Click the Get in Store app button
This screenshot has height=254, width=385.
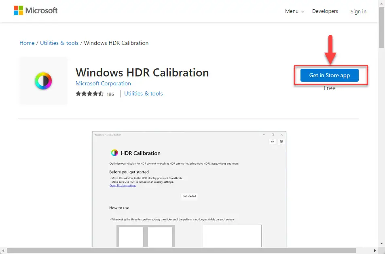pyautogui.click(x=330, y=75)
